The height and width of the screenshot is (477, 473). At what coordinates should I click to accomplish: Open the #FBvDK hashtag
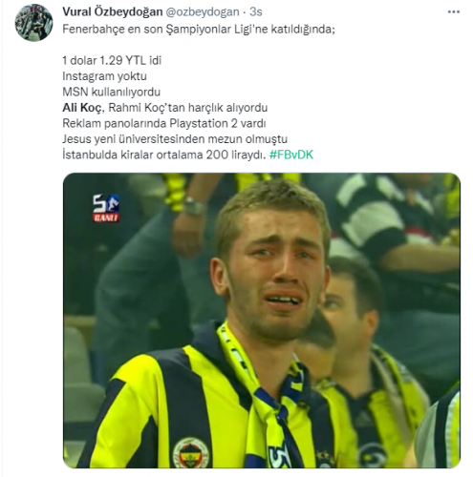point(291,155)
